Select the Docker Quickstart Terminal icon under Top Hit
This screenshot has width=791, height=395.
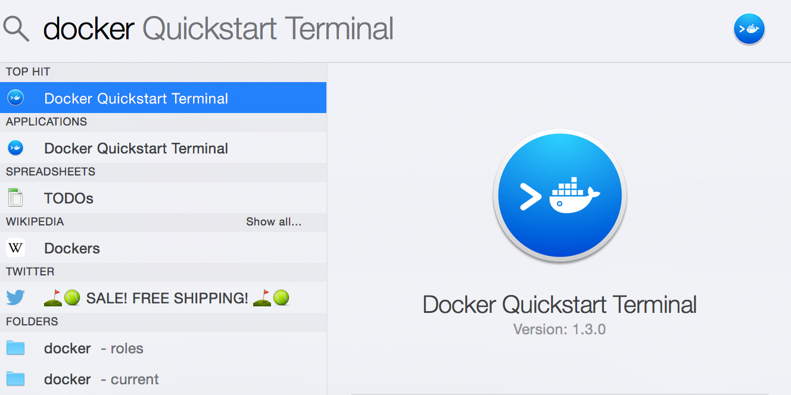pyautogui.click(x=15, y=98)
